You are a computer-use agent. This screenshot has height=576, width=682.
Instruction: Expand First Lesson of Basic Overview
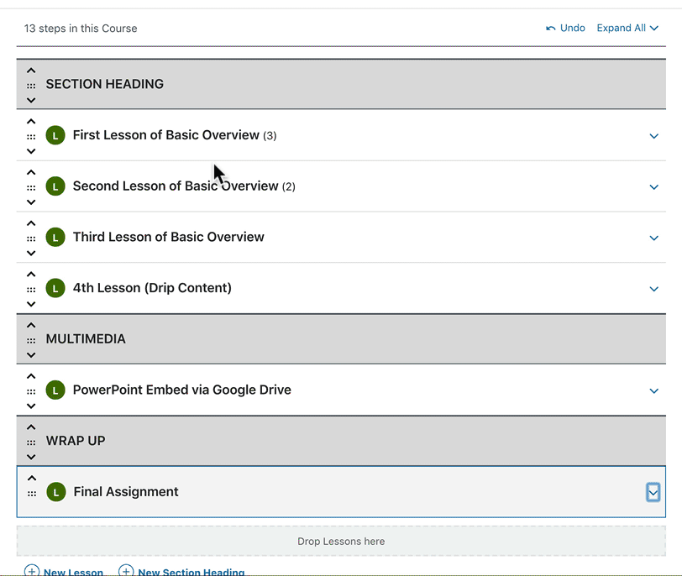click(x=653, y=136)
